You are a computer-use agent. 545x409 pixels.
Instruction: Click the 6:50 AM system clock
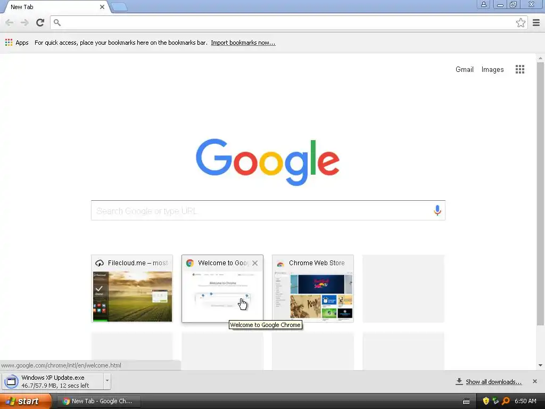(525, 401)
